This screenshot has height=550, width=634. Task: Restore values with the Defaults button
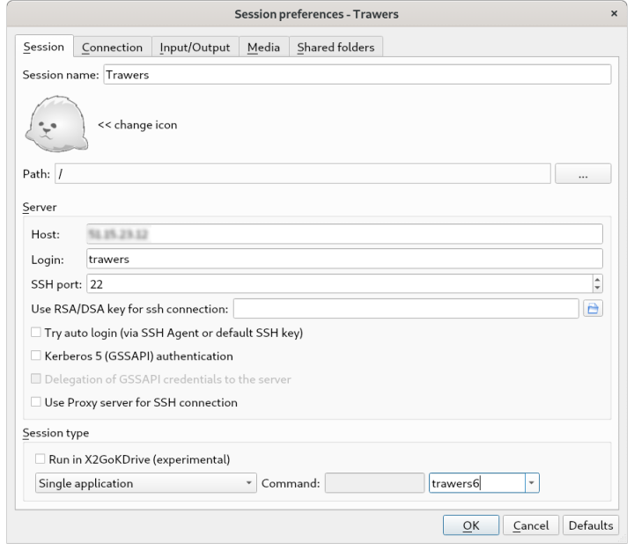click(591, 525)
